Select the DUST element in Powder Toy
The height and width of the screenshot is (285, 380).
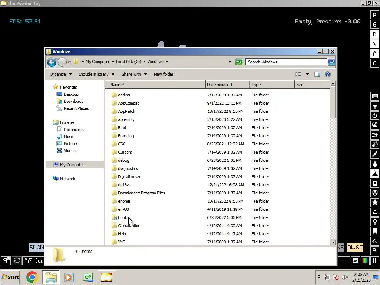355,248
